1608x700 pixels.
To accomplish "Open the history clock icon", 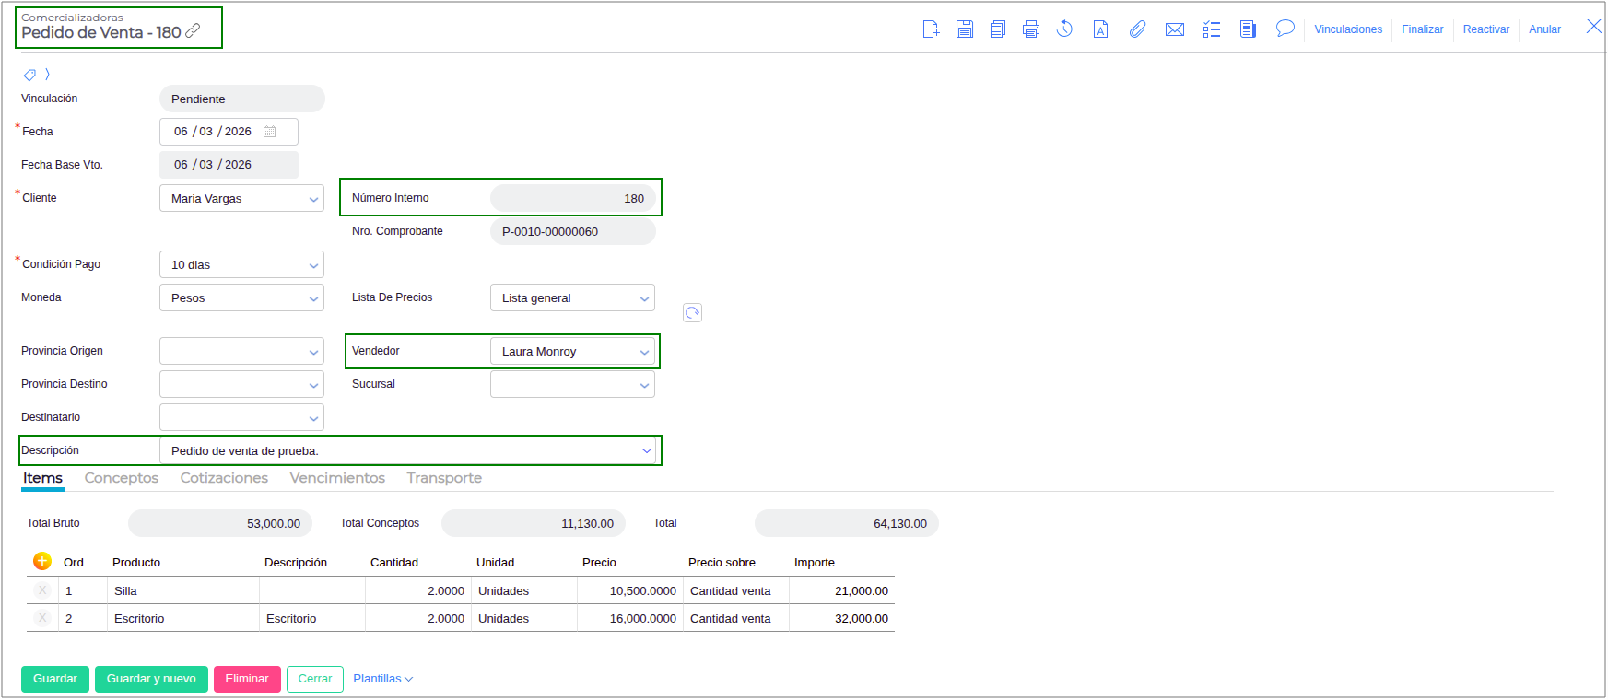I will click(1064, 29).
